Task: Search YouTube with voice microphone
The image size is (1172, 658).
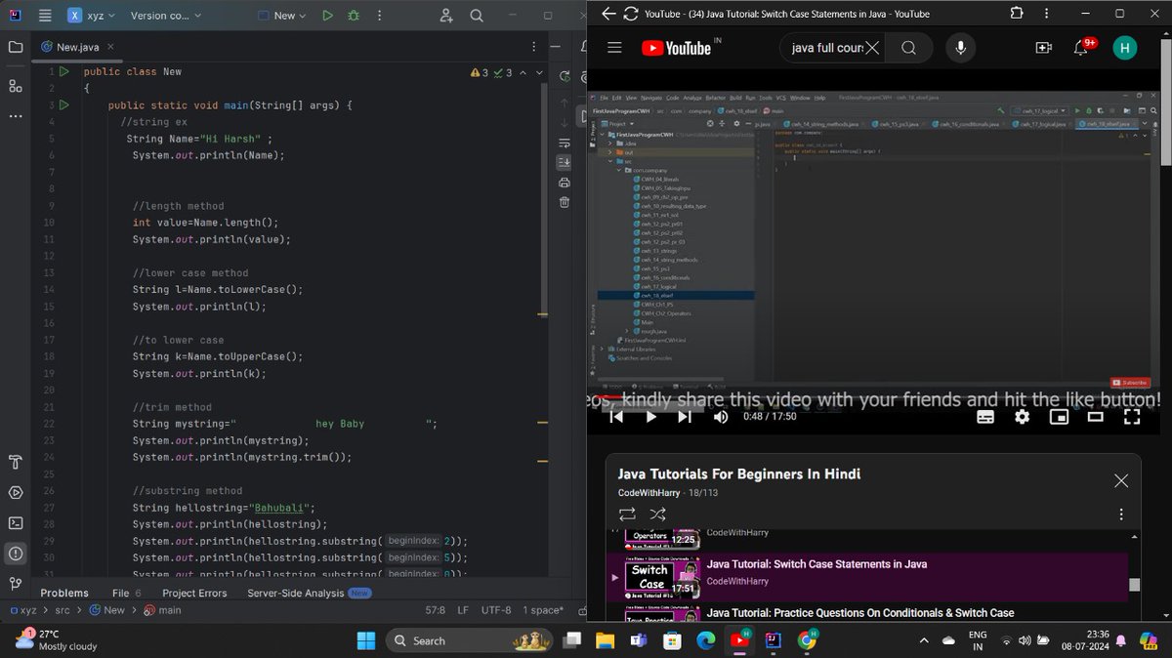Action: (961, 48)
